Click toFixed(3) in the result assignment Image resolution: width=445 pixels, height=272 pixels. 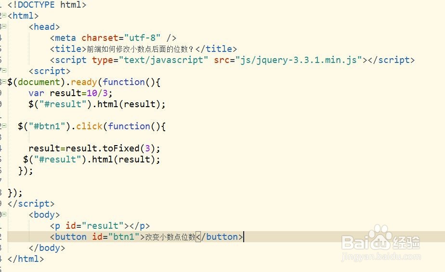(129, 148)
